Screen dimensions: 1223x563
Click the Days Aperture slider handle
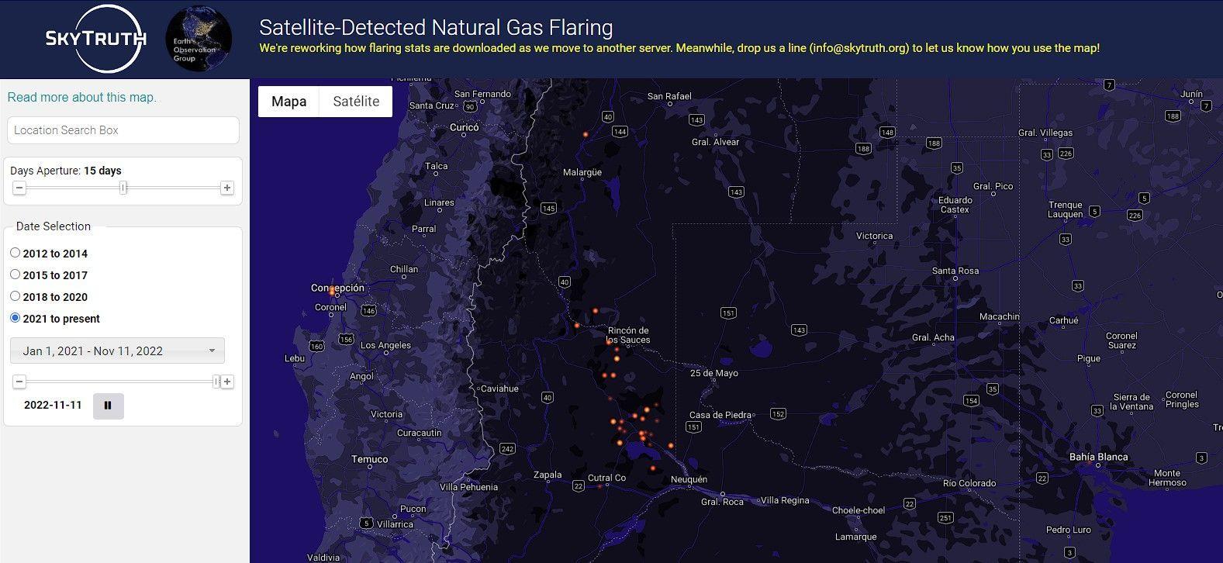123,188
